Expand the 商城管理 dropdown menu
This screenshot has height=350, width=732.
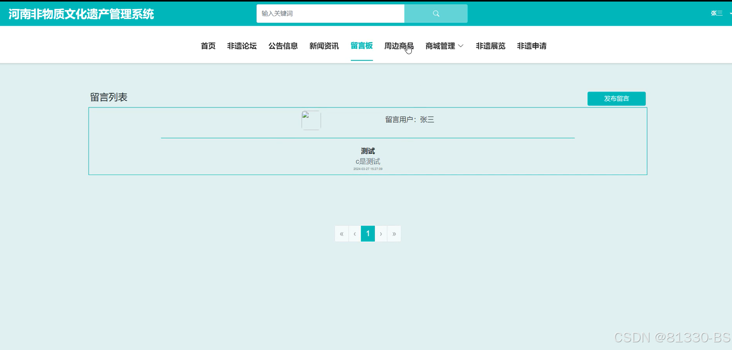(x=444, y=46)
